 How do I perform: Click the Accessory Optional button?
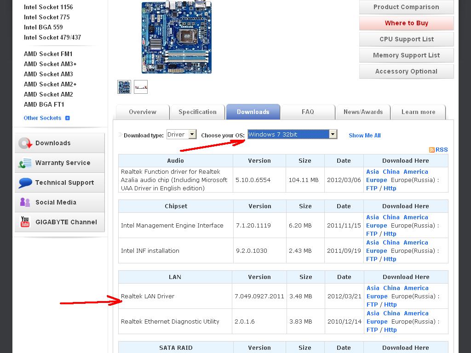[x=407, y=71]
